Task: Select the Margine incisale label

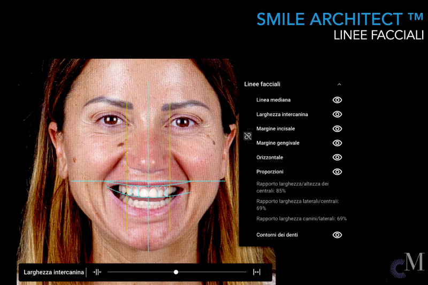Action: [x=276, y=128]
